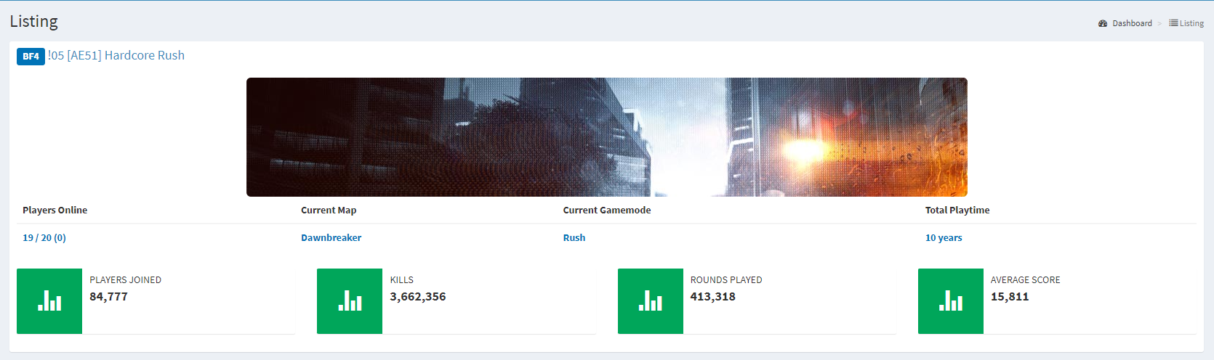Click the Total Playtime column header
This screenshot has height=360, width=1214.
957,210
